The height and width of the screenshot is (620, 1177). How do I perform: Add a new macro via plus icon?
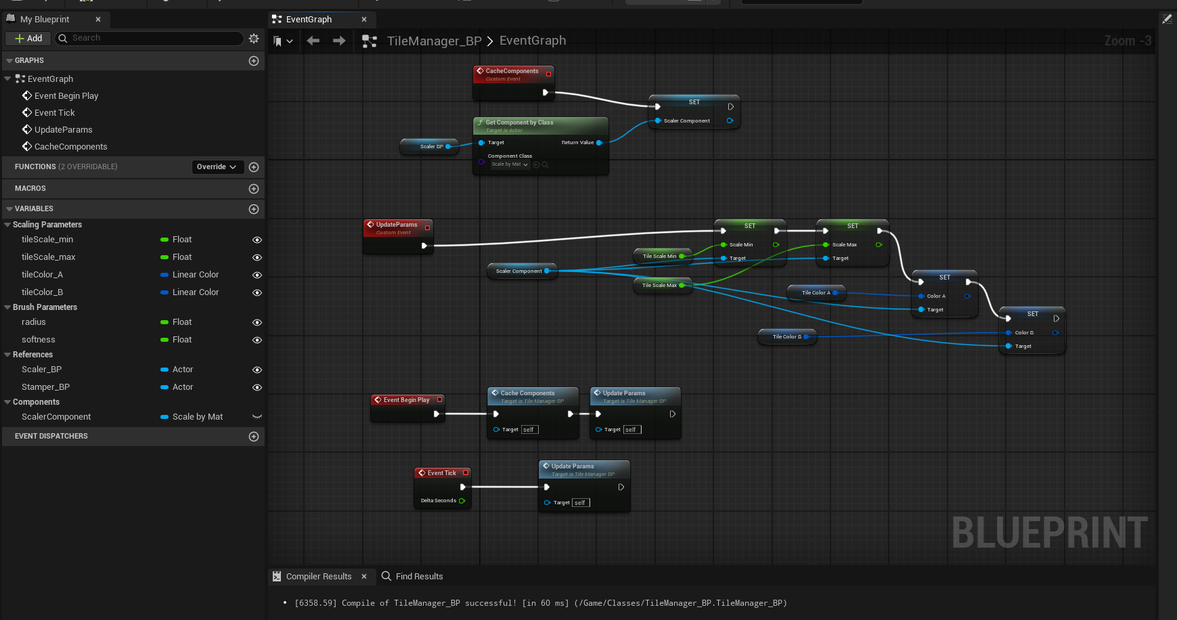coord(254,189)
